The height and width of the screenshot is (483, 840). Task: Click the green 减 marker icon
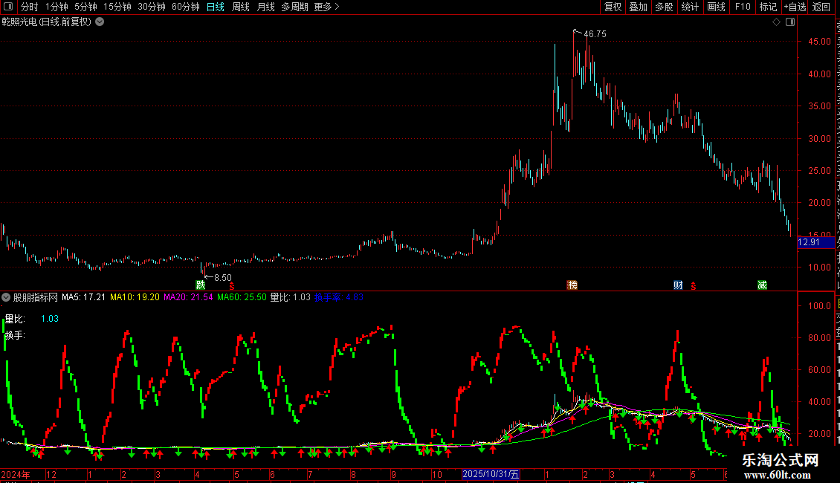click(763, 285)
